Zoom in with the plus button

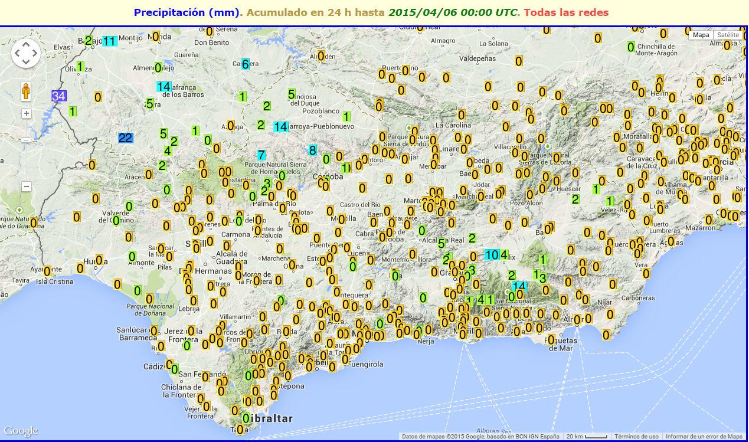coord(26,113)
